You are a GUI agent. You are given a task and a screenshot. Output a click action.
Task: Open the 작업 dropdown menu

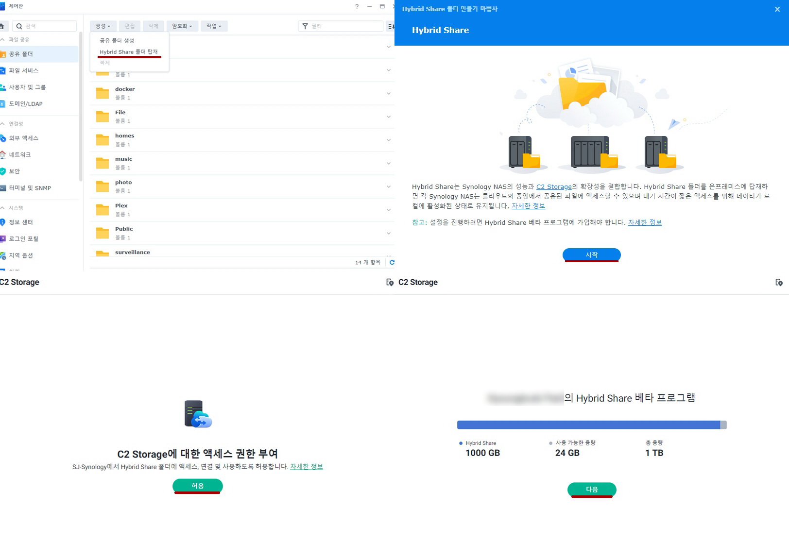pos(214,26)
